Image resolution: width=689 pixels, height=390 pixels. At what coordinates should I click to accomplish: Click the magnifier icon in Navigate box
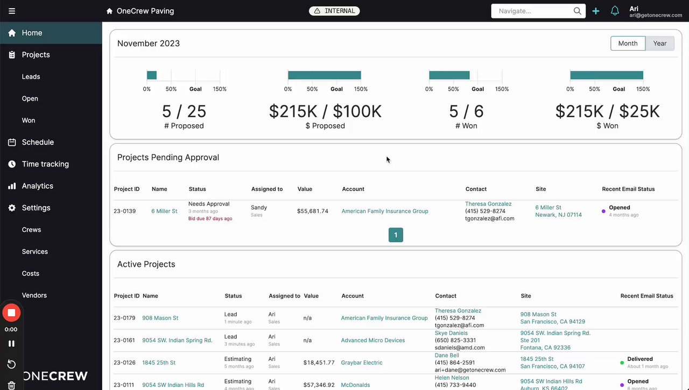(578, 11)
